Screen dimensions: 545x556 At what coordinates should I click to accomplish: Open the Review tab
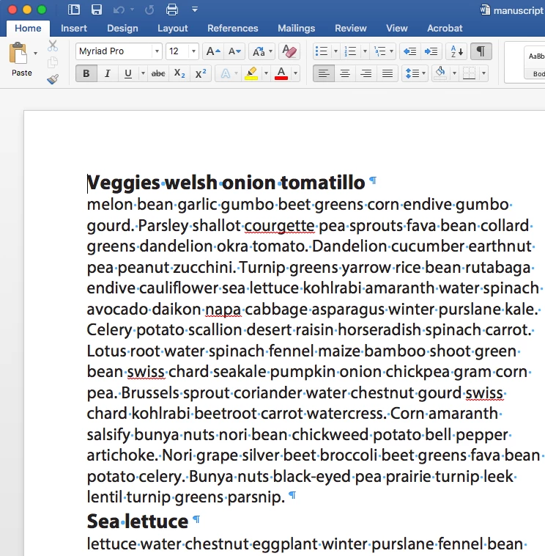[351, 29]
